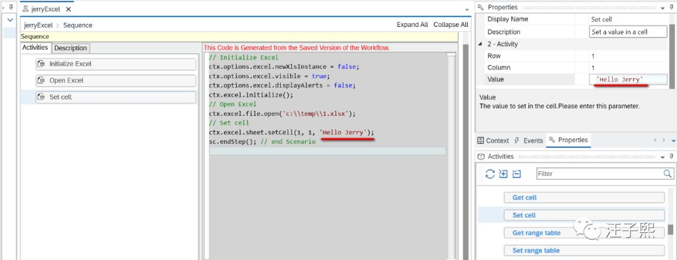Switch to the Description tab

(70, 48)
